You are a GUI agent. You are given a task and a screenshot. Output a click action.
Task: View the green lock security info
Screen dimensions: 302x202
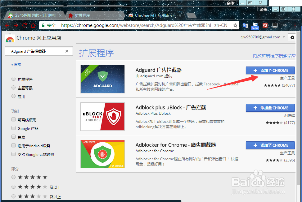[43, 25]
